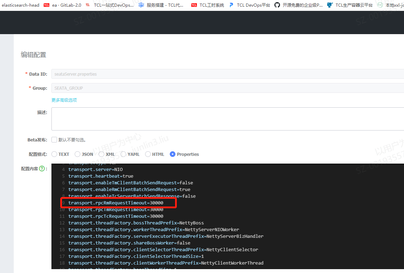The height and width of the screenshot is (273, 404).
Task: Enable the Beta发布 checkbox
Action: coord(54,140)
